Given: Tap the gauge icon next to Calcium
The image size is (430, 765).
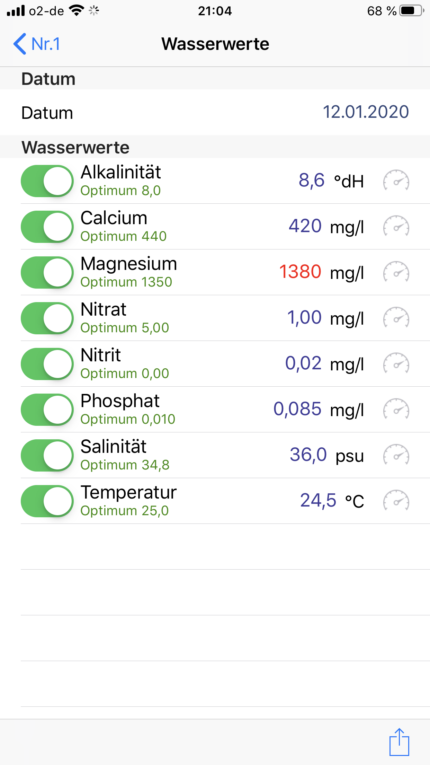Looking at the screenshot, I should click(x=396, y=226).
